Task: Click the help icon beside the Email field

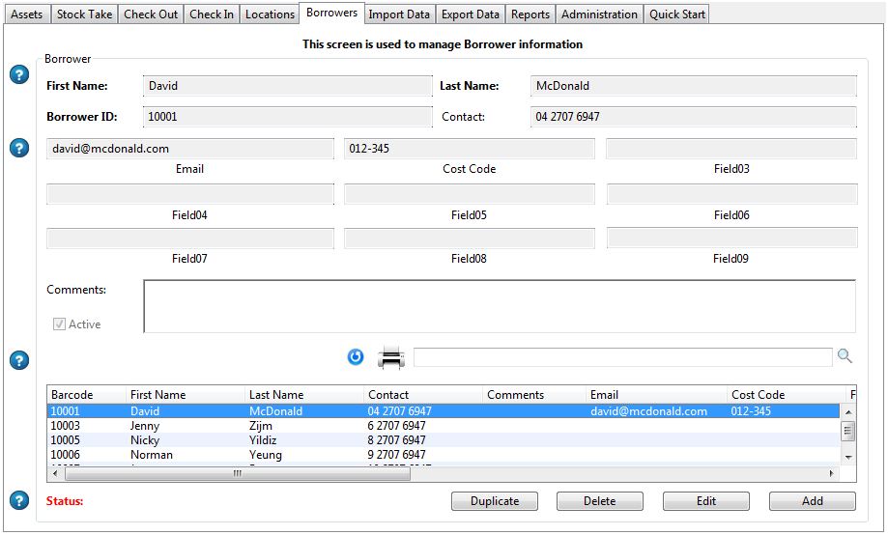Action: tap(19, 149)
